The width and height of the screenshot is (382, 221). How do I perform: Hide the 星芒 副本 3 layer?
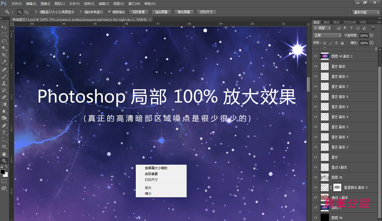click(x=315, y=76)
